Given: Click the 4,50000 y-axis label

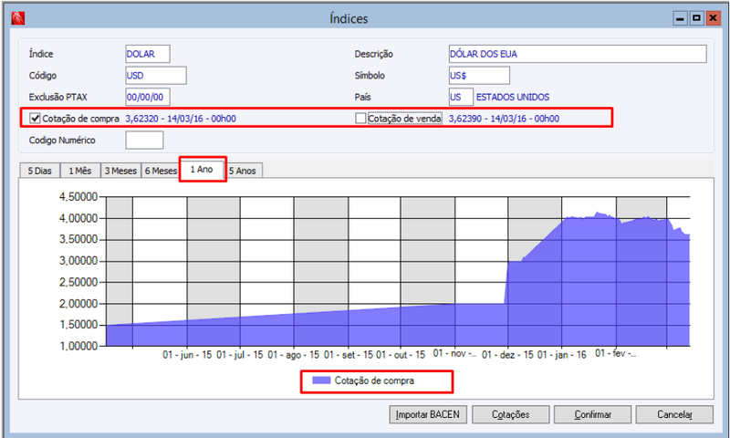Looking at the screenshot, I should [78, 197].
